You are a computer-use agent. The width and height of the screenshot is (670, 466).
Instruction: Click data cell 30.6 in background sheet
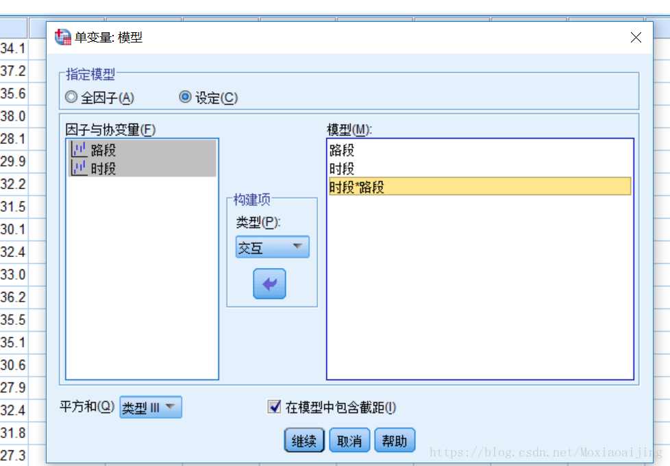(13, 365)
